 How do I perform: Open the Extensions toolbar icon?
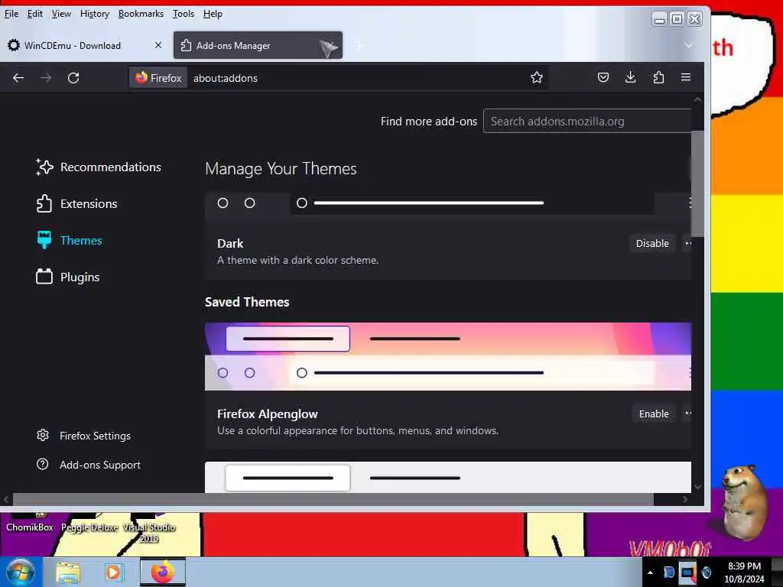click(x=658, y=77)
